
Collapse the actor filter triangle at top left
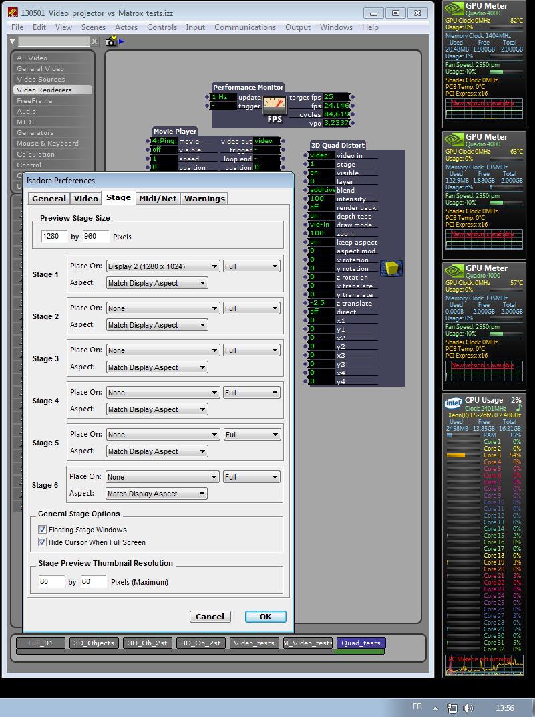(x=12, y=41)
